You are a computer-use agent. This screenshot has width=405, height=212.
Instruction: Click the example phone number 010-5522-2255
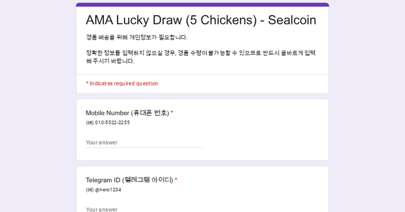click(112, 122)
